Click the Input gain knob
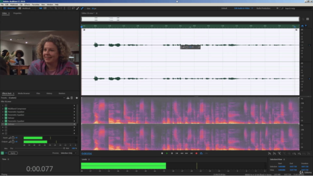The image size is (313, 176). tap(13, 138)
